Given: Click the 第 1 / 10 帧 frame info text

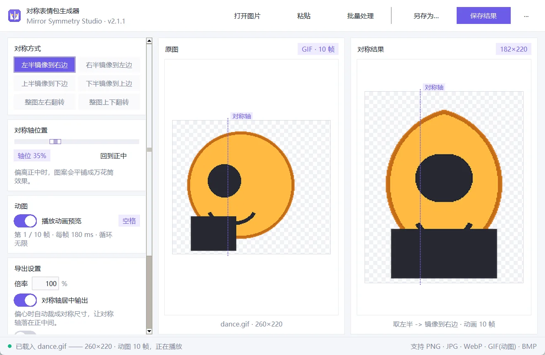Looking at the screenshot, I should [x=63, y=239].
